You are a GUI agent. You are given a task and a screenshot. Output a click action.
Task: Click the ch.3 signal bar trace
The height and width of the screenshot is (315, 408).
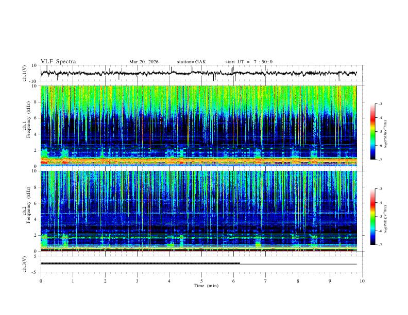click(x=199, y=264)
